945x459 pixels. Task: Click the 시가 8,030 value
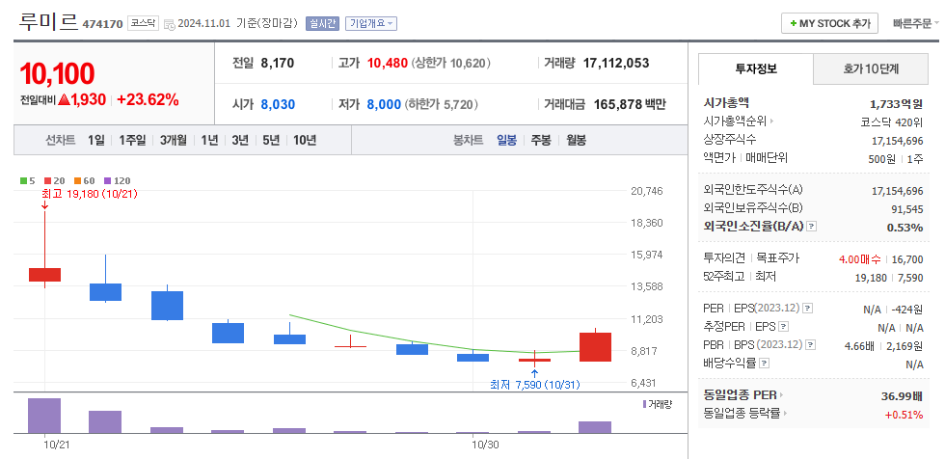(x=278, y=105)
